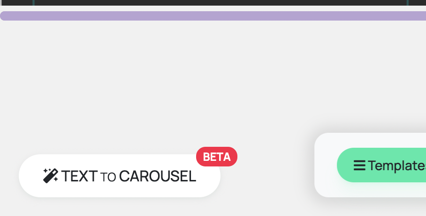
Task: Click the word TEXT next to the wand
Action: [x=79, y=176]
